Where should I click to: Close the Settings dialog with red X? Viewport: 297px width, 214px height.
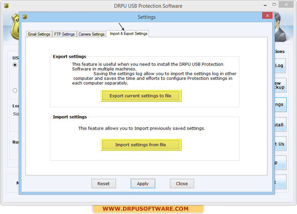point(267,15)
